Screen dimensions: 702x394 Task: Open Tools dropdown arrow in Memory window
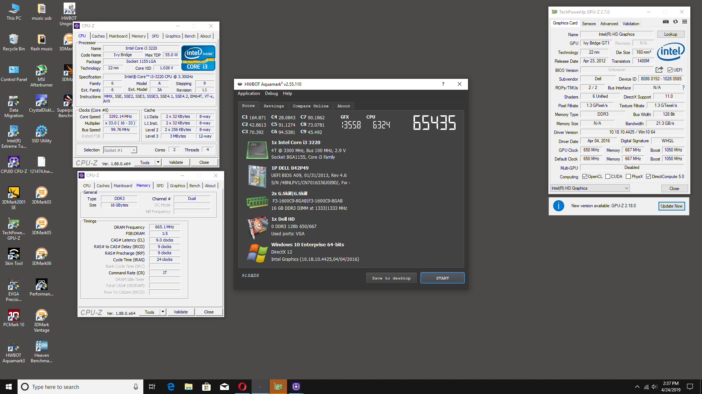pyautogui.click(x=163, y=312)
